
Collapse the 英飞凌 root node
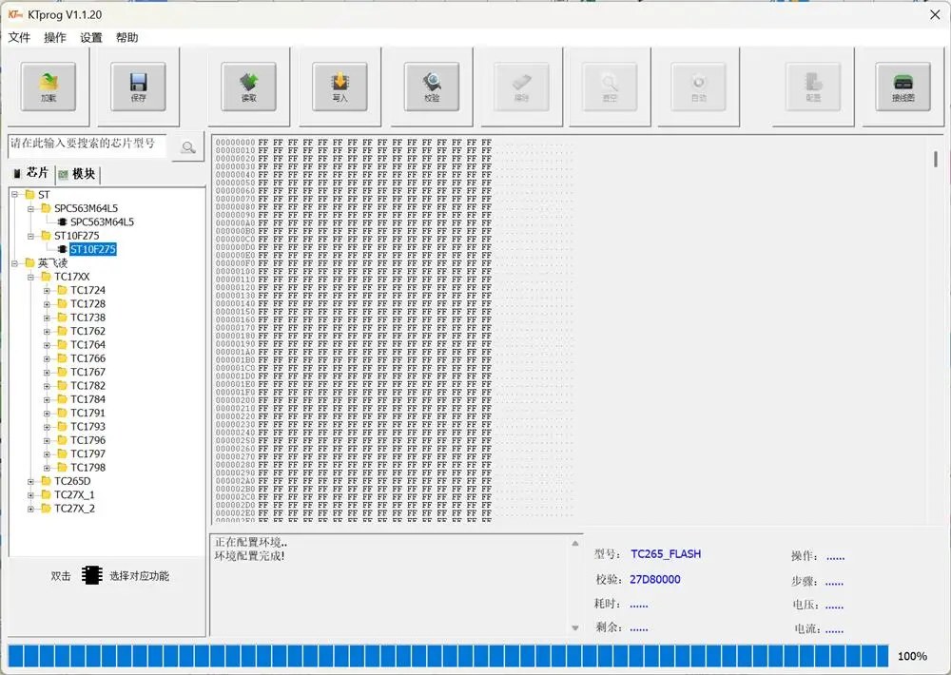(14, 263)
